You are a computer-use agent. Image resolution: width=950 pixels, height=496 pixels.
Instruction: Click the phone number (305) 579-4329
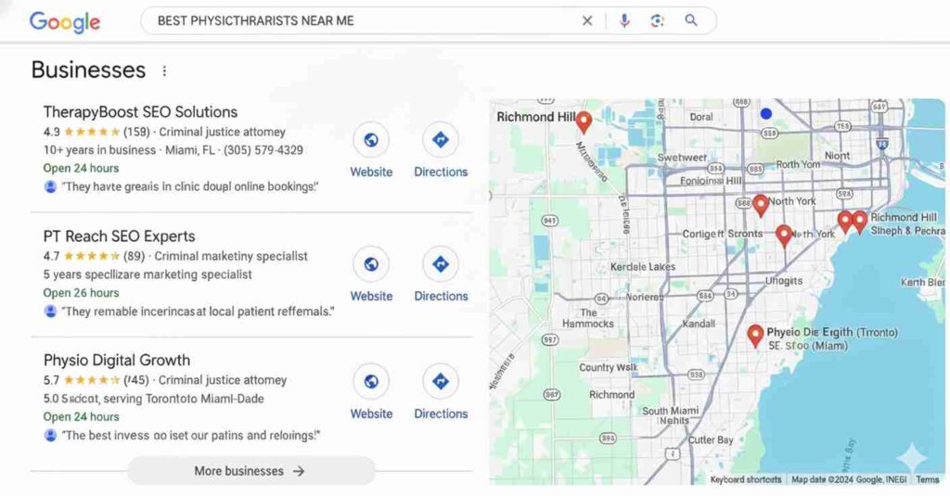coord(263,150)
